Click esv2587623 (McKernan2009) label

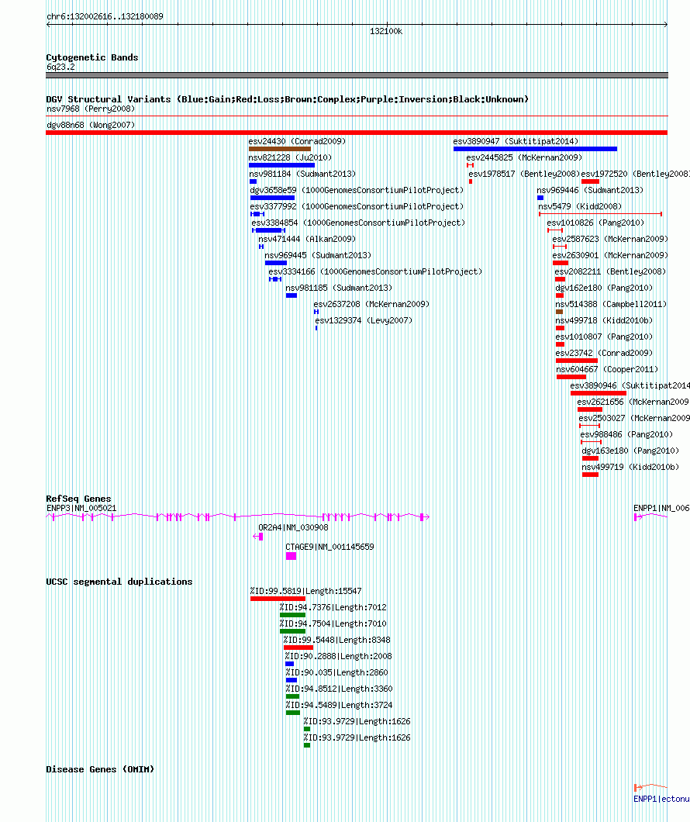coord(610,239)
